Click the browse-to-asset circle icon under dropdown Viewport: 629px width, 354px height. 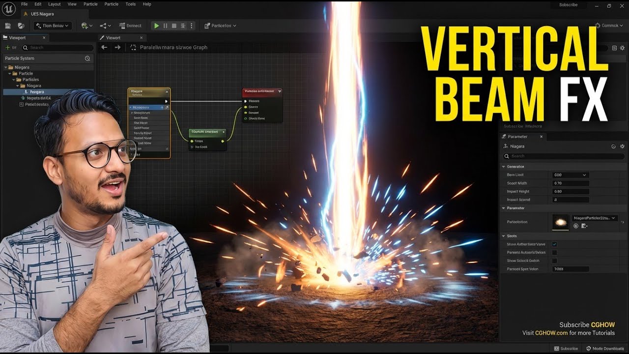[576, 226]
